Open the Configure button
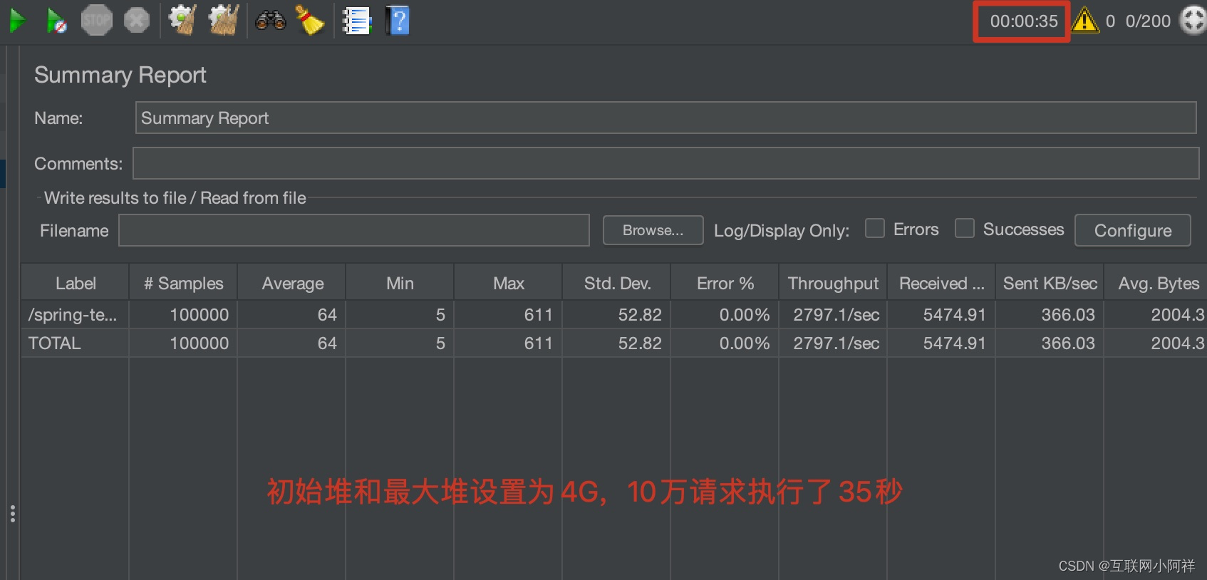1207x580 pixels. [1132, 230]
